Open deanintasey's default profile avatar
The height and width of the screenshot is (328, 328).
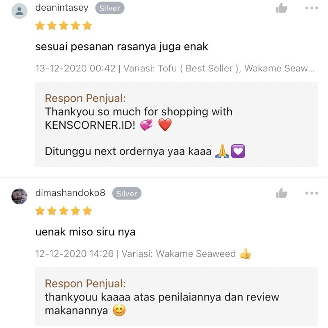coord(19,11)
